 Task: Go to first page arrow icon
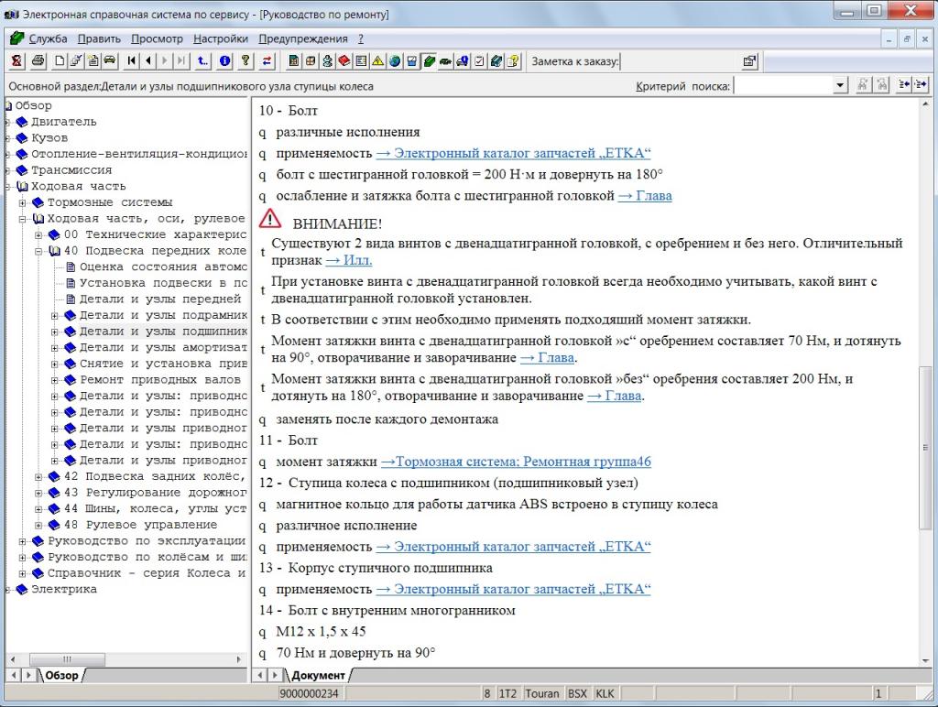click(132, 61)
